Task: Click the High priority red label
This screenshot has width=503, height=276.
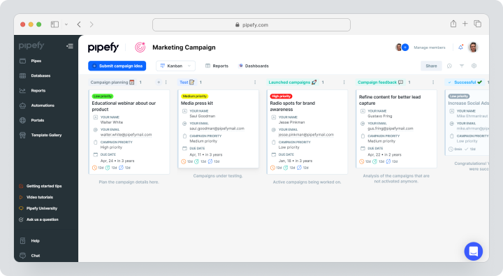Action: [x=281, y=96]
